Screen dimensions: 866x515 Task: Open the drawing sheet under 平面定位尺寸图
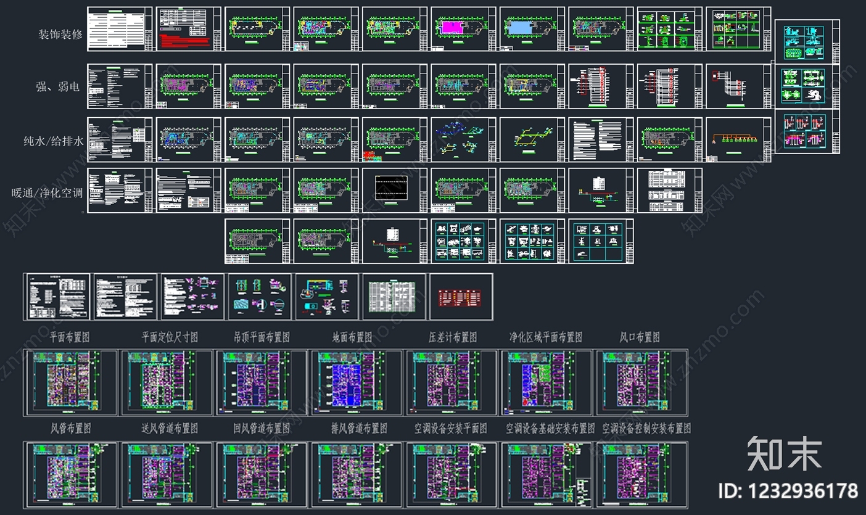click(166, 382)
